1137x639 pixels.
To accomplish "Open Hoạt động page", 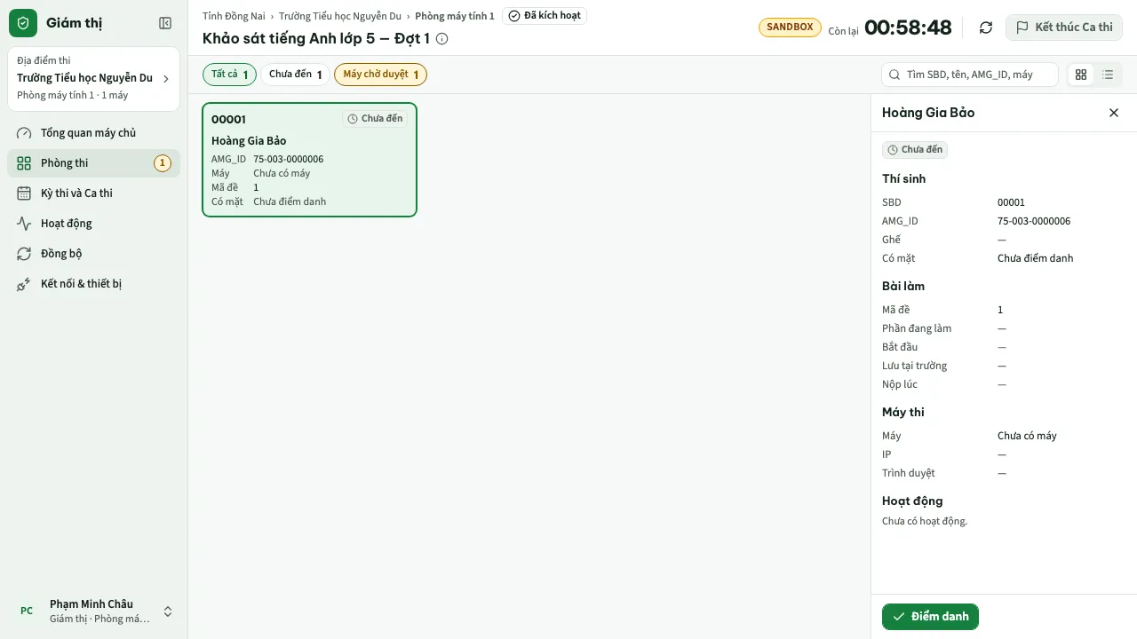I will 93,224.
